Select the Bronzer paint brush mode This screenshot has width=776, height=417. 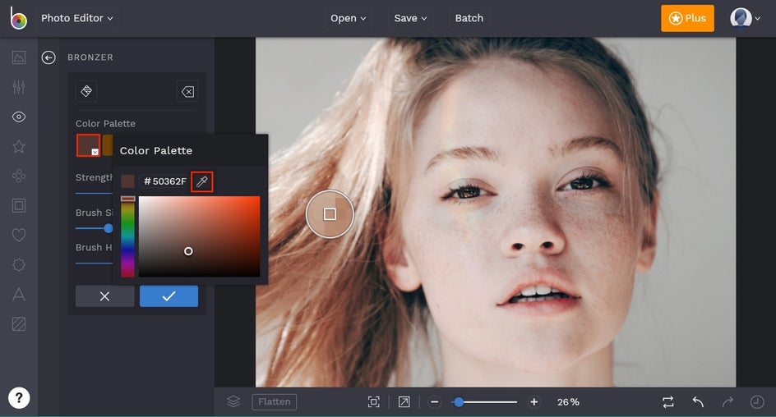click(x=86, y=91)
